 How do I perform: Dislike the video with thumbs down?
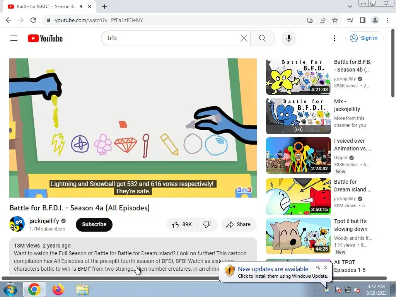click(x=207, y=225)
